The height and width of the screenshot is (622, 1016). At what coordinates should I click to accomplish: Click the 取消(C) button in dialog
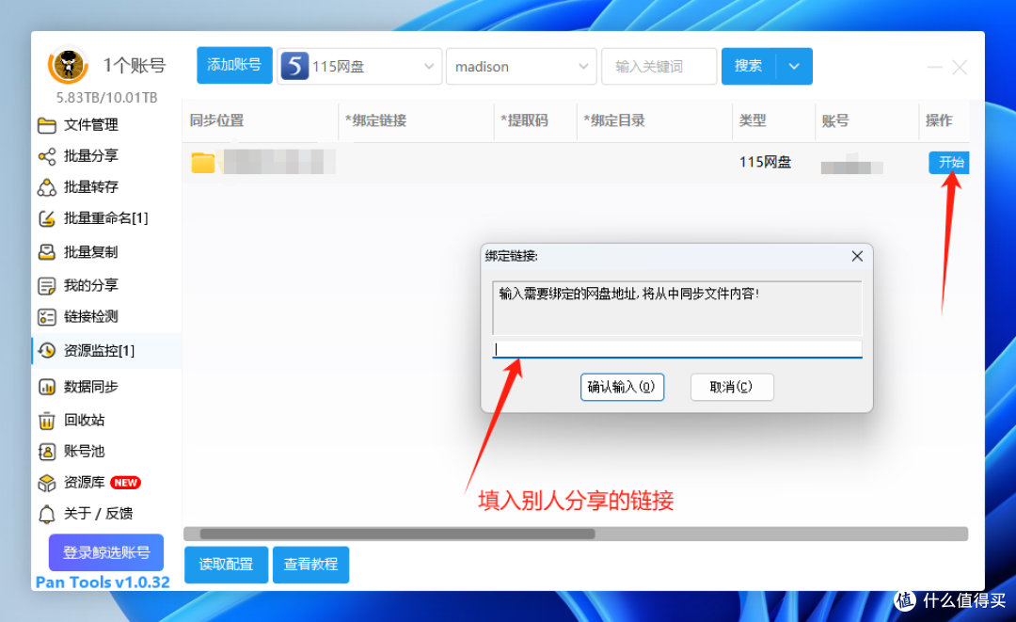click(x=732, y=387)
